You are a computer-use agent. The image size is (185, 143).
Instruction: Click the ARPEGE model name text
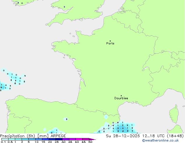point(58,136)
